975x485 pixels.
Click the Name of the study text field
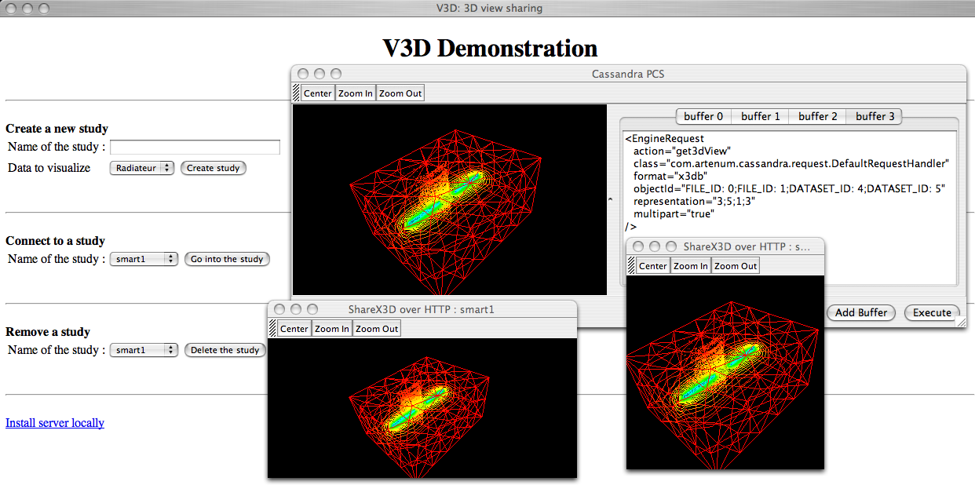point(195,148)
